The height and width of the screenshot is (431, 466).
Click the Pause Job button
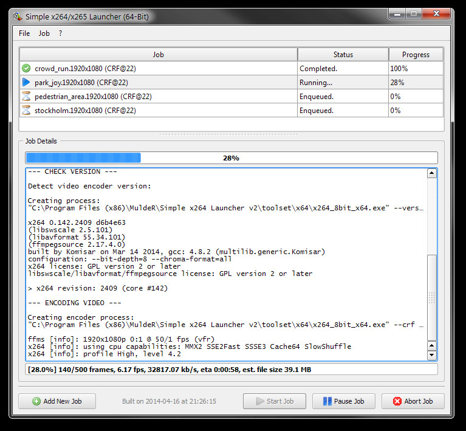[x=343, y=401]
